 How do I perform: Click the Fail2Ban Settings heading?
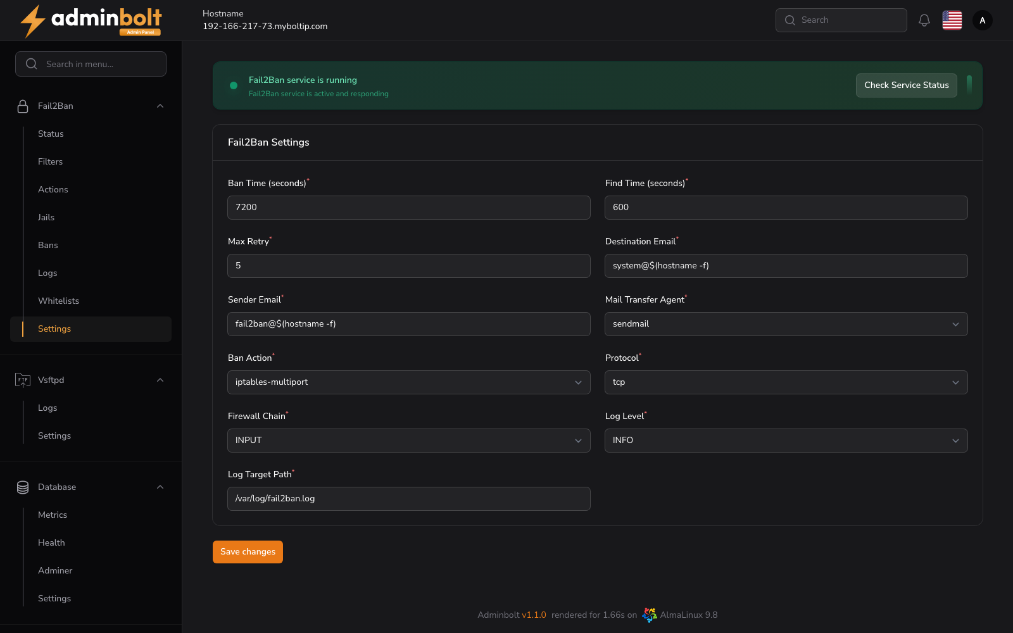pos(268,142)
